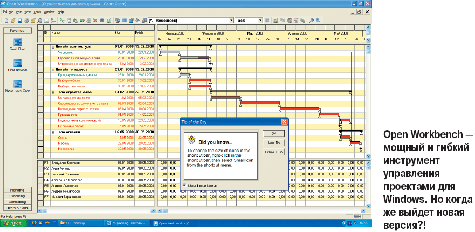Click the Next Tip button

click(x=273, y=143)
